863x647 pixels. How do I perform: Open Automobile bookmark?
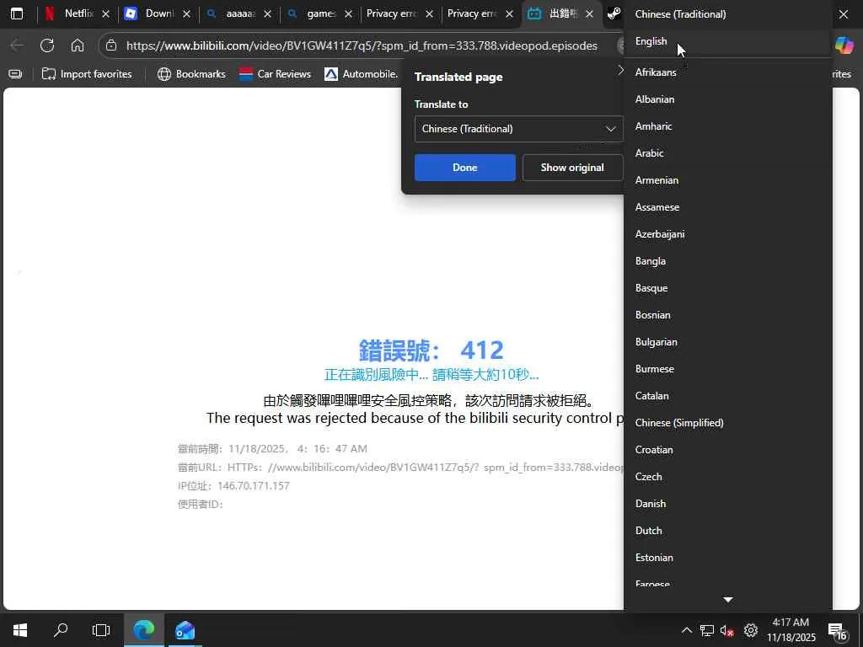coord(361,74)
